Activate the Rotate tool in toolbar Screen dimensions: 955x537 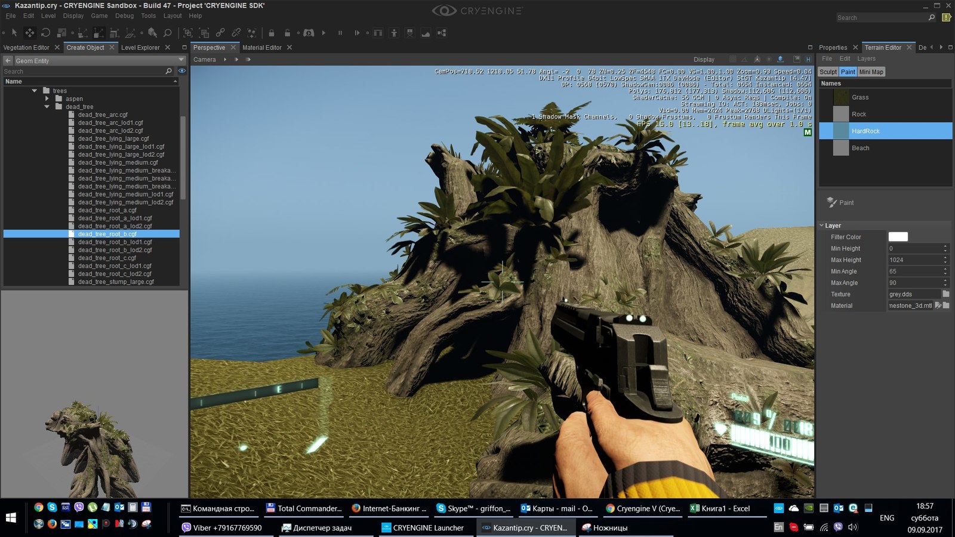click(x=45, y=33)
